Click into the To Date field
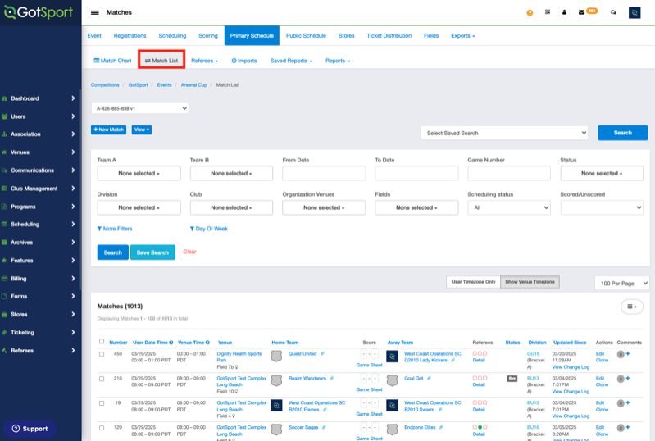 (416, 173)
